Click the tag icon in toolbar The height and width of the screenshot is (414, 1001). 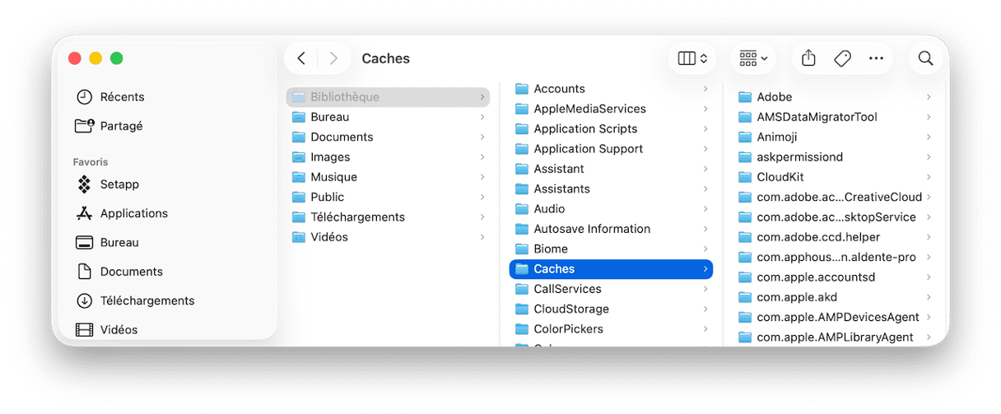click(842, 58)
